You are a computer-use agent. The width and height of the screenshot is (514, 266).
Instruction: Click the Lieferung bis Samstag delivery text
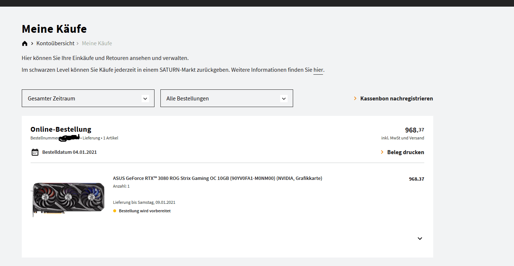click(x=144, y=202)
